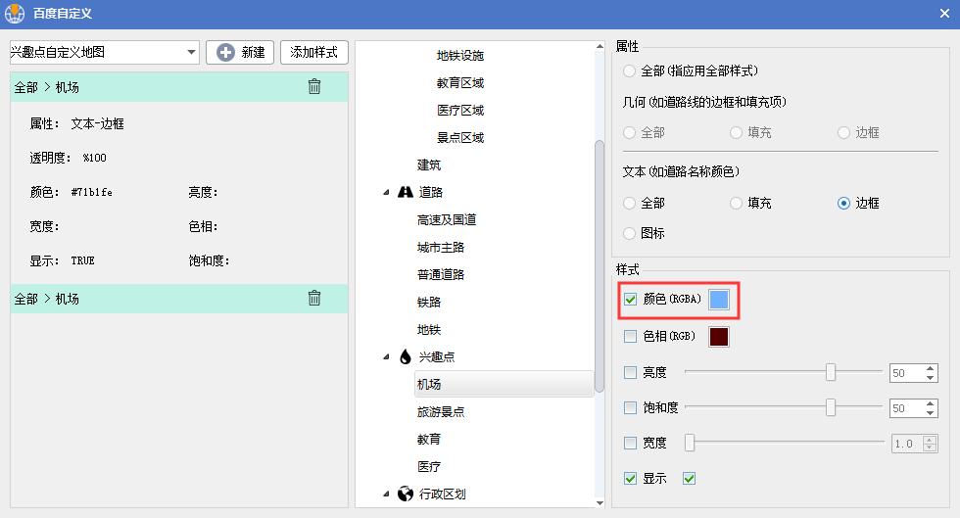This screenshot has height=518, width=960.
Task: Select 教育 in the tree
Action: [x=429, y=439]
